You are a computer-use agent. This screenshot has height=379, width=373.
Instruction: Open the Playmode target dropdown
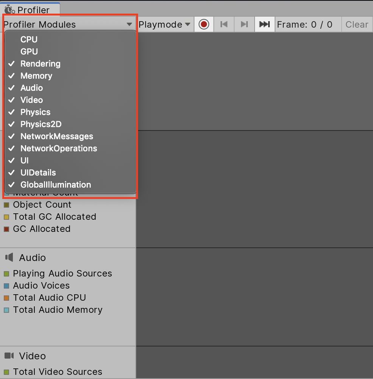coord(165,25)
